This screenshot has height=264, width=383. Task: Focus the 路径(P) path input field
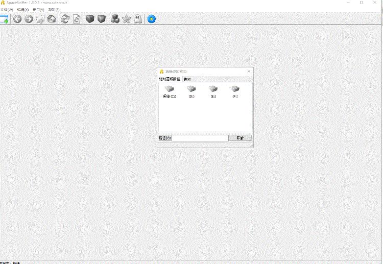200,138
